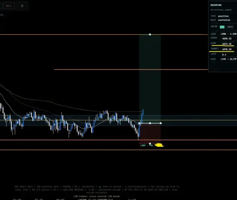Select the EXEC LIVE SL/TP setting
The height and width of the screenshot is (200, 237).
(x=229, y=59)
